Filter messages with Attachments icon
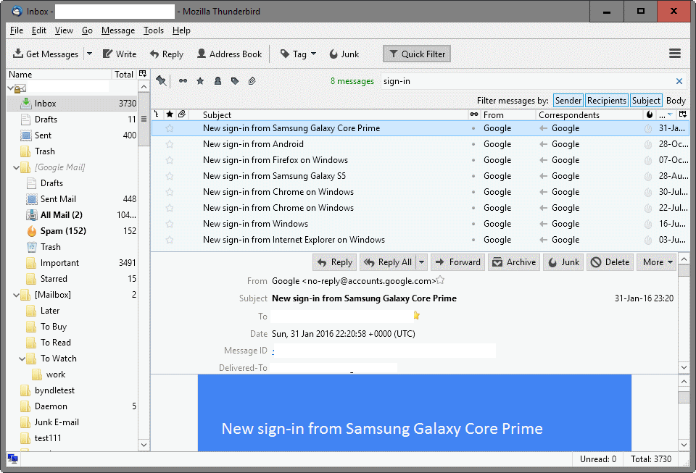The width and height of the screenshot is (696, 473). (252, 81)
